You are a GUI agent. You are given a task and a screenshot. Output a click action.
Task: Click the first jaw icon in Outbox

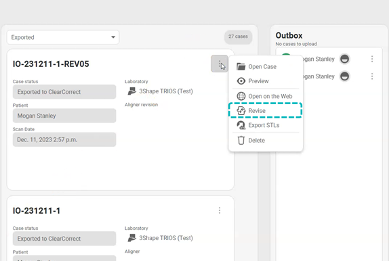344,59
